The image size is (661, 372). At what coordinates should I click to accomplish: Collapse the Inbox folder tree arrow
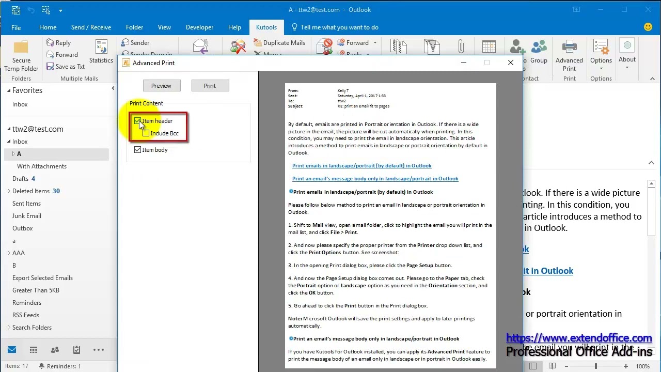coord(9,142)
